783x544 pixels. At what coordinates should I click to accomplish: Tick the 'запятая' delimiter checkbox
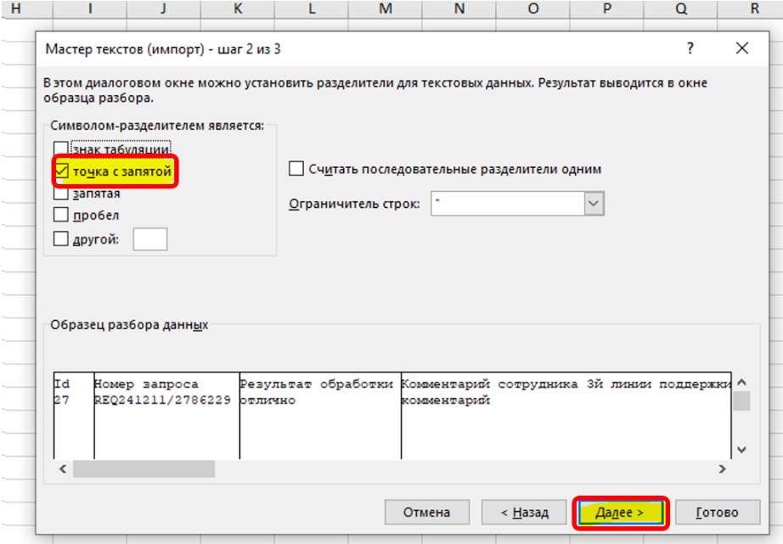click(61, 193)
